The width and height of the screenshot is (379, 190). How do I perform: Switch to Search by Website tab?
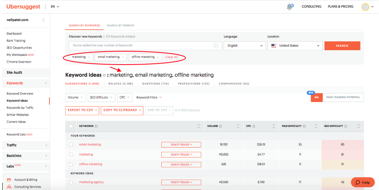120,26
